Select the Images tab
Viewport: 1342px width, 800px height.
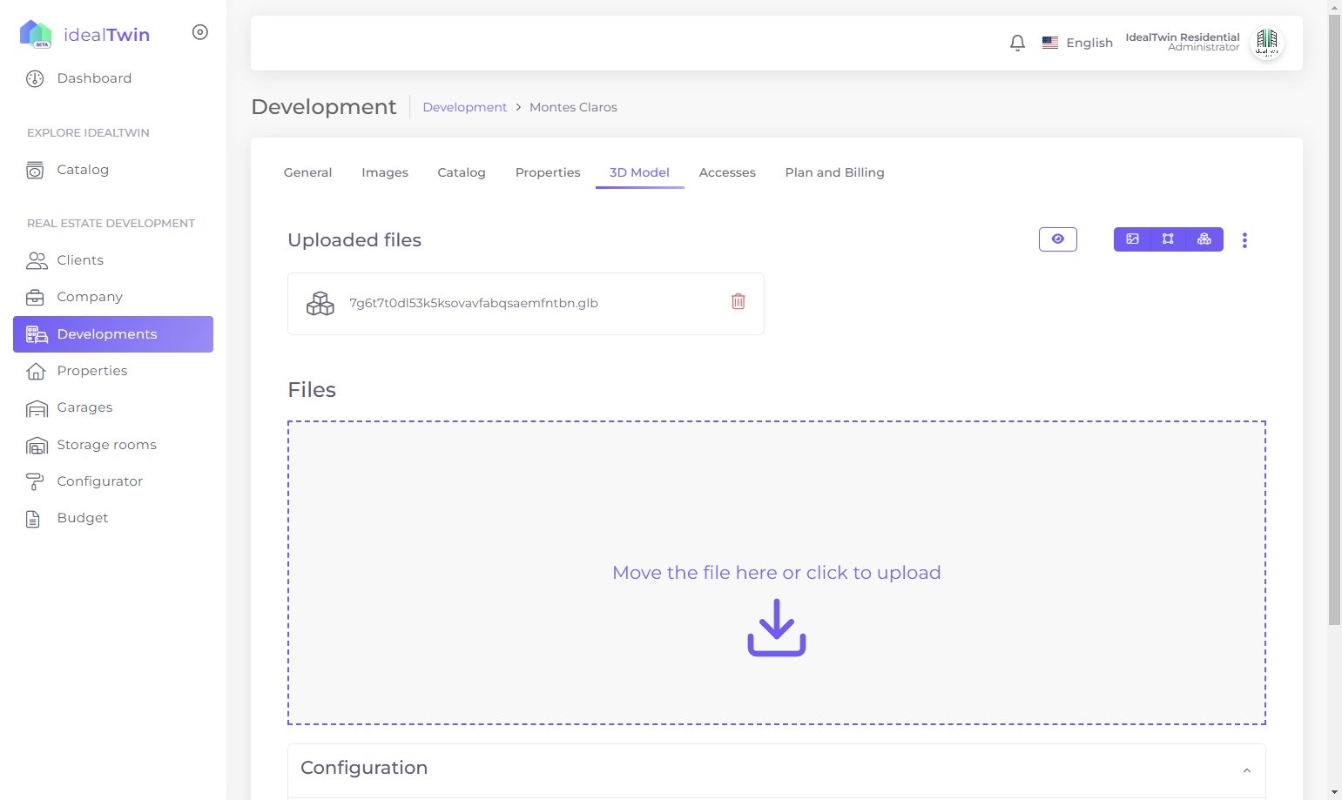pyautogui.click(x=384, y=172)
